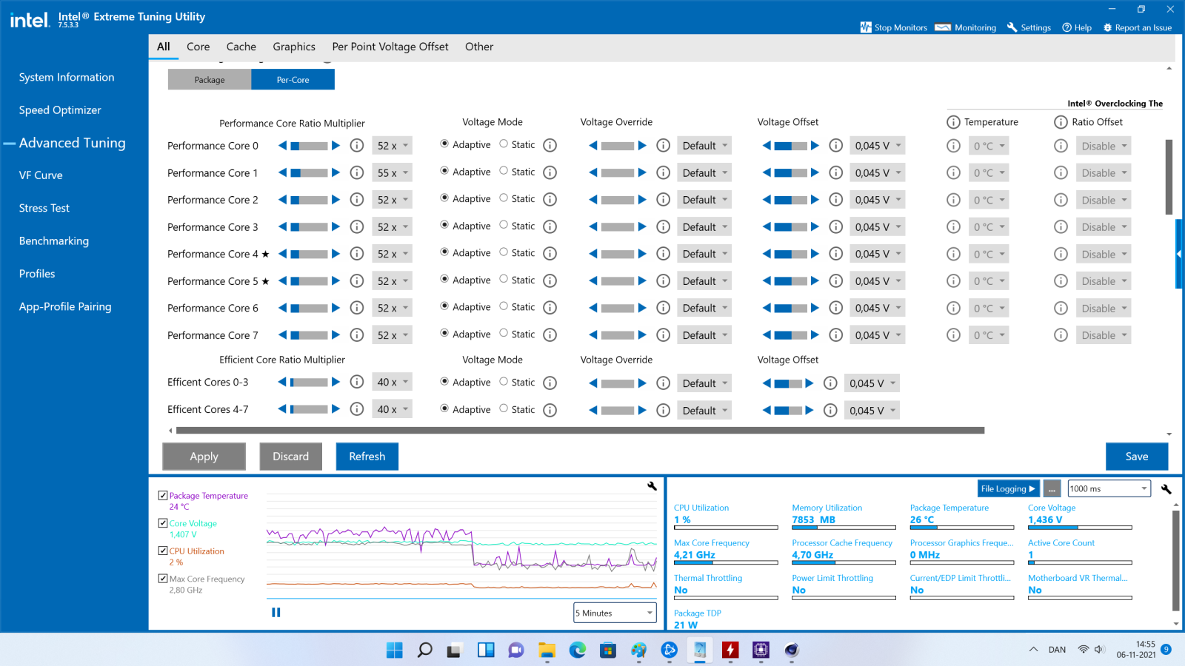Show info for Performance Core 1 ratio offset
The width and height of the screenshot is (1185, 666).
click(x=1061, y=172)
